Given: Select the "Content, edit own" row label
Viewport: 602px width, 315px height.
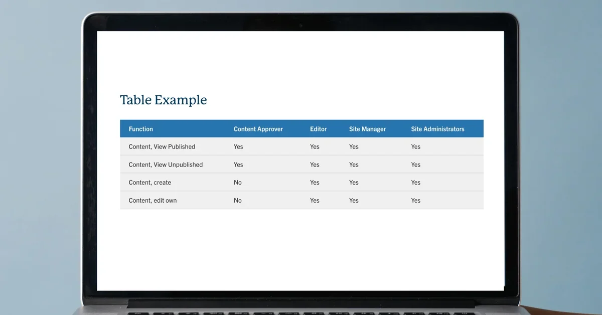Looking at the screenshot, I should tap(153, 200).
